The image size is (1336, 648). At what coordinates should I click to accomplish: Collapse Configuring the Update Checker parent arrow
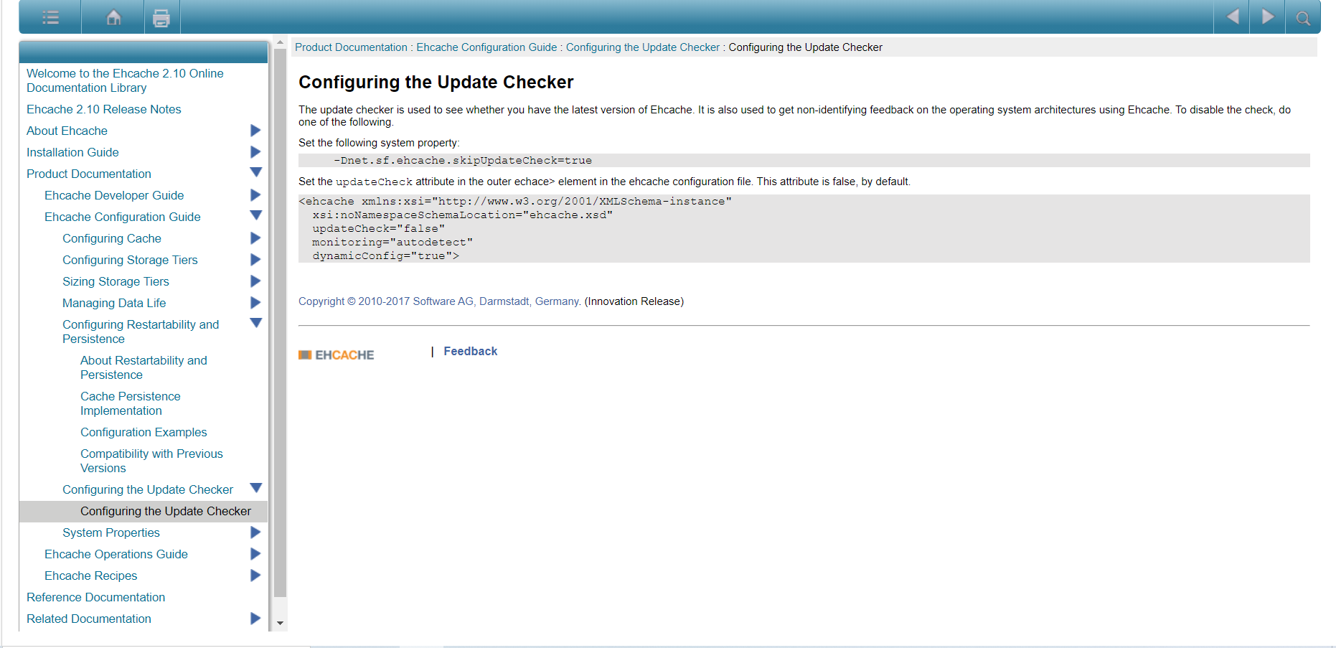(255, 488)
